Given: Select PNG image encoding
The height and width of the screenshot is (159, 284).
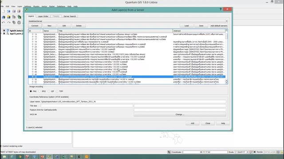Looking at the screenshot, I should (31, 91).
